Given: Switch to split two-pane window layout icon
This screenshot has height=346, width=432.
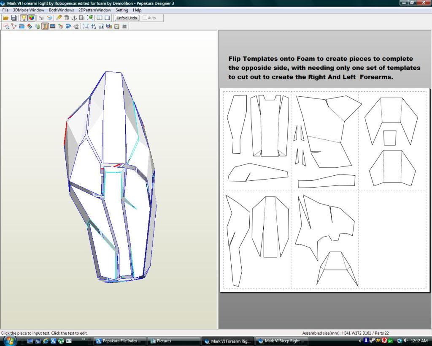Looking at the screenshot, I should pos(100,18).
